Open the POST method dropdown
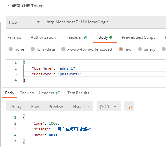Image resolution: width=166 pixels, height=147 pixels. point(25,22)
